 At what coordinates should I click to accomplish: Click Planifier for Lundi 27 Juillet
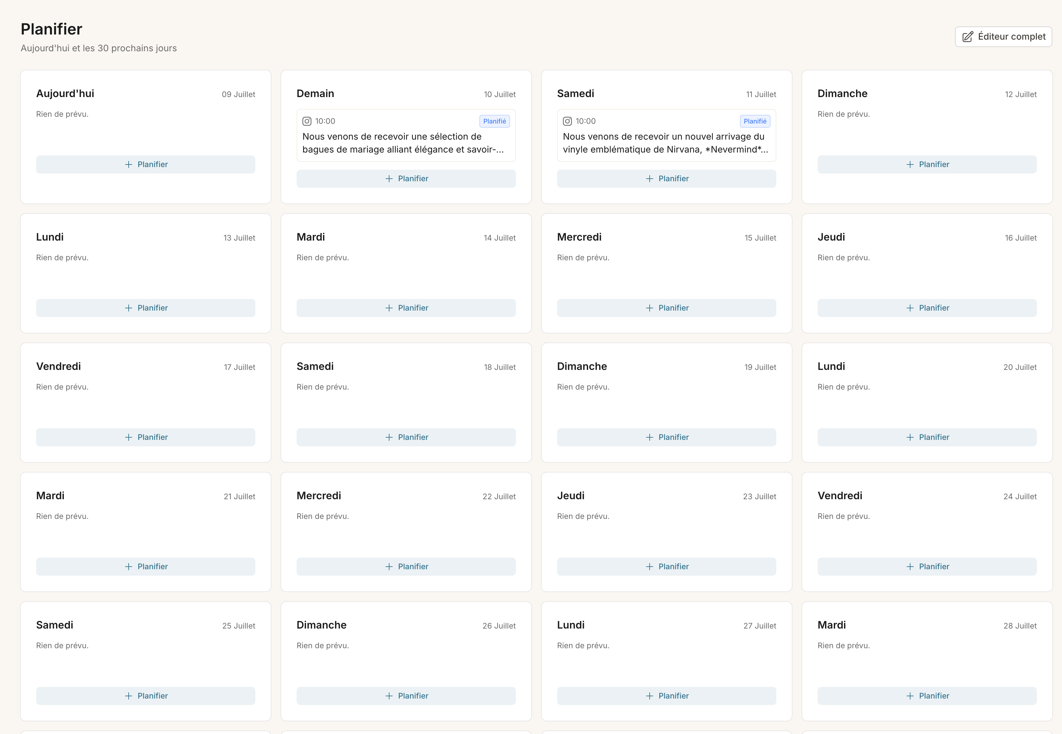pos(667,696)
